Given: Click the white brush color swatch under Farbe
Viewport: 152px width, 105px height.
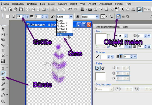Looking at the screenshot, I should tap(101, 76).
